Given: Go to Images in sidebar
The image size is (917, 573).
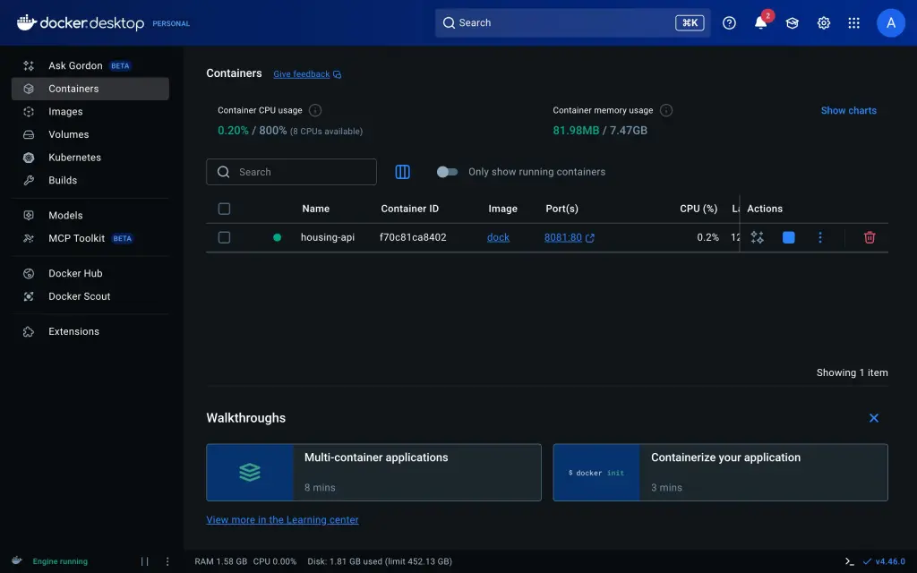Looking at the screenshot, I should tap(90, 112).
